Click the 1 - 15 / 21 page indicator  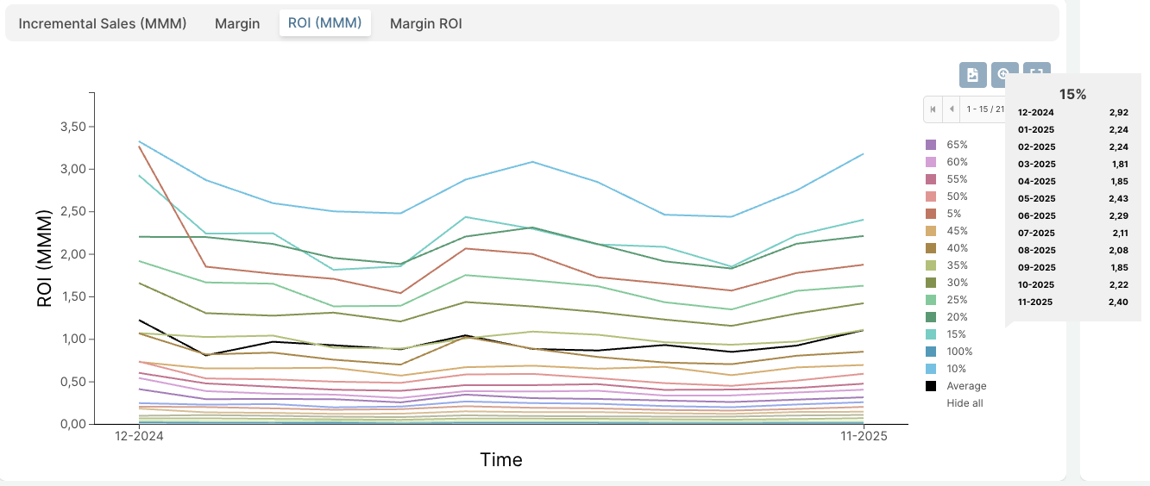985,109
